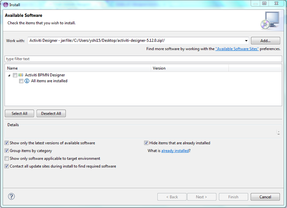Click the Eclipse icon in title bar
Screen dimensions: 287x208
pos(6,4)
